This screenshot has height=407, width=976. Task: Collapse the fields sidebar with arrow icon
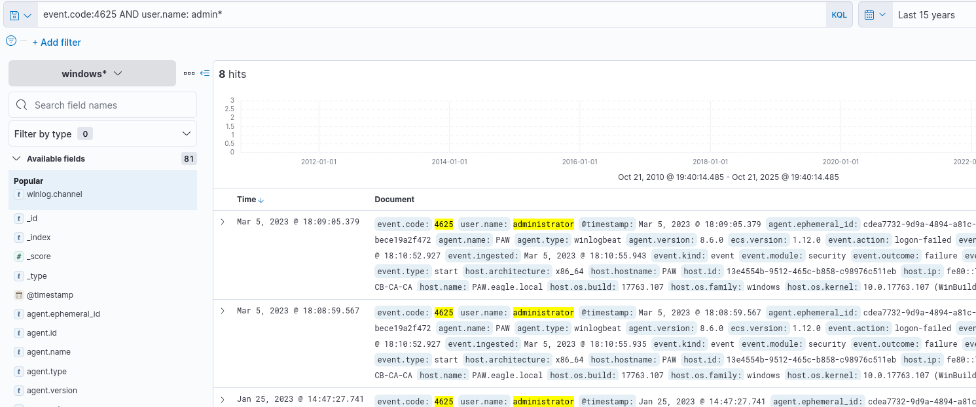pos(205,73)
